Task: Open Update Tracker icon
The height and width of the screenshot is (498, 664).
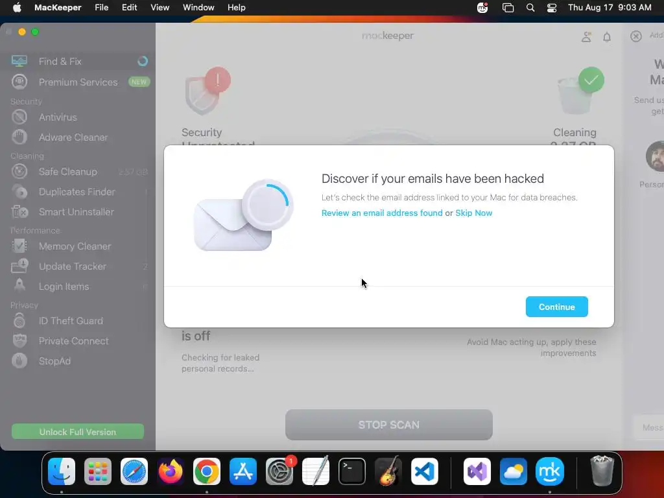Action: tap(19, 266)
